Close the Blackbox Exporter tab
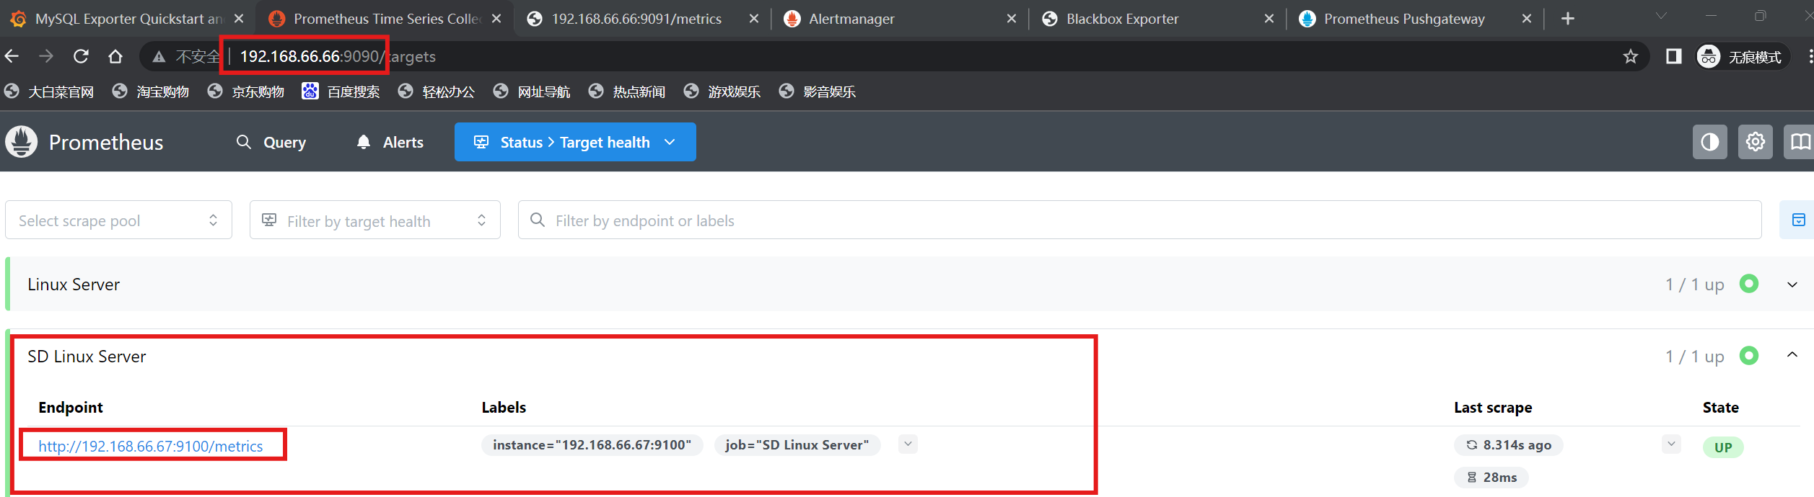Image resolution: width=1814 pixels, height=497 pixels. click(1269, 19)
